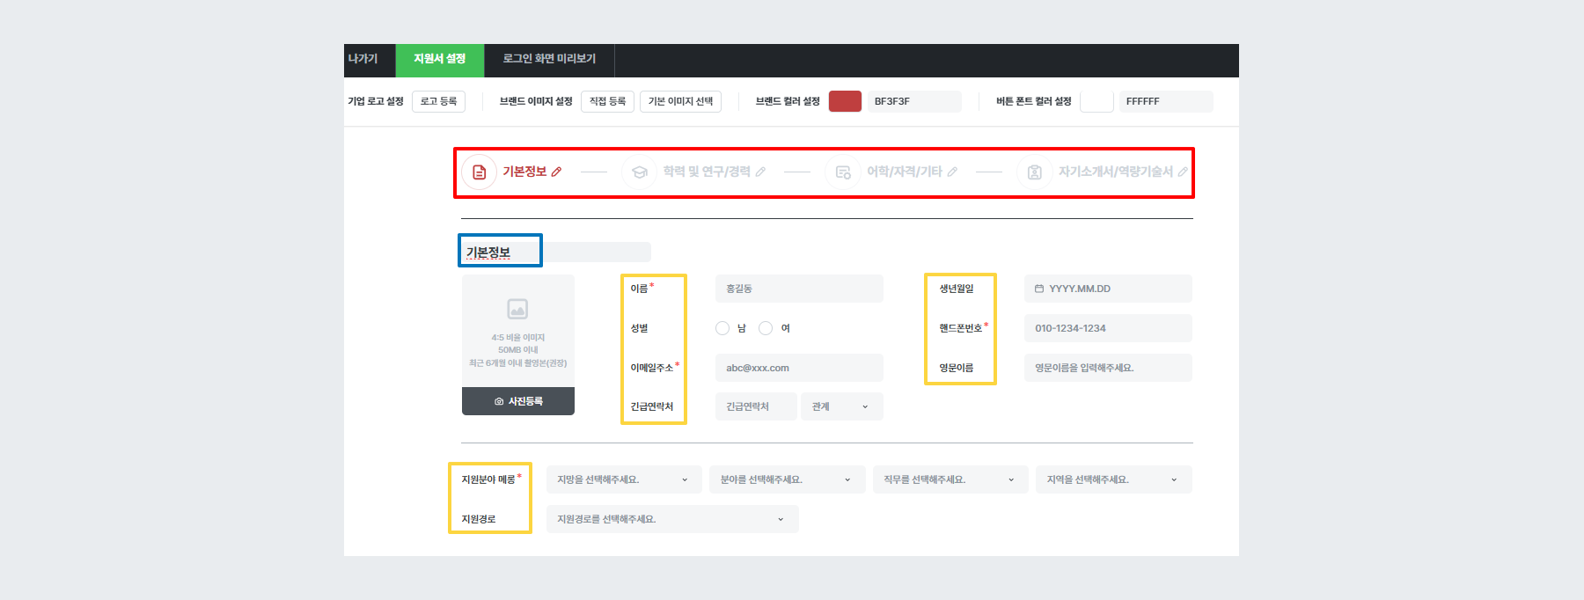
Task: Click the 기업 로고 설정 label
Action: coord(376,101)
